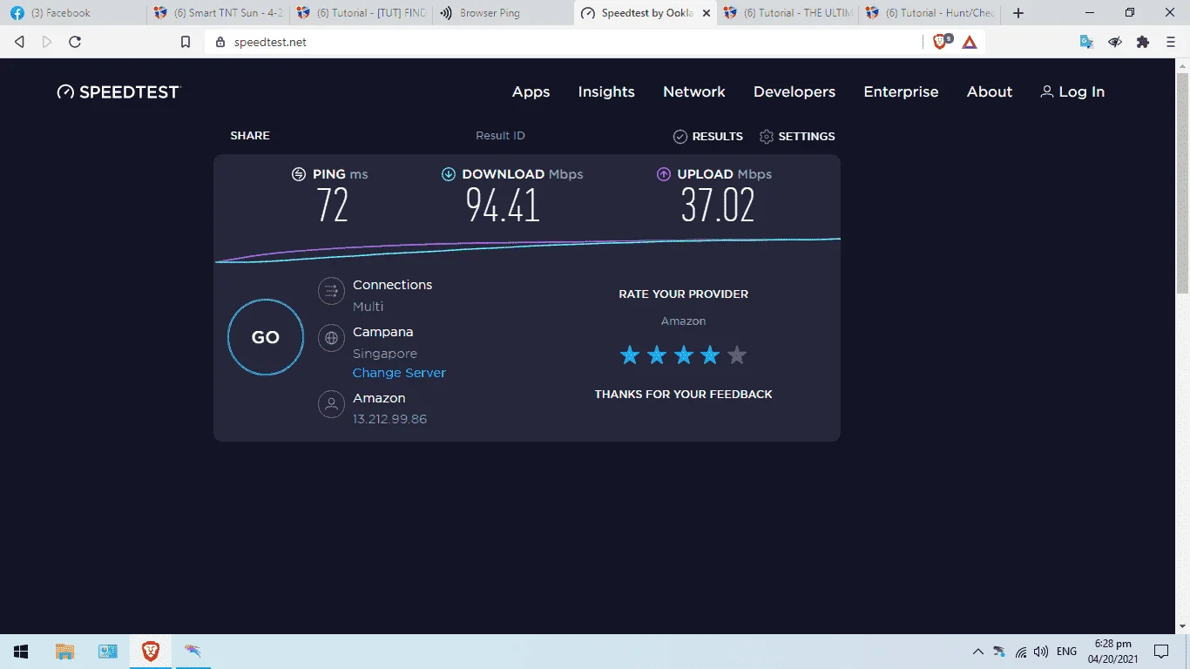Rate provider two stars

(x=657, y=355)
